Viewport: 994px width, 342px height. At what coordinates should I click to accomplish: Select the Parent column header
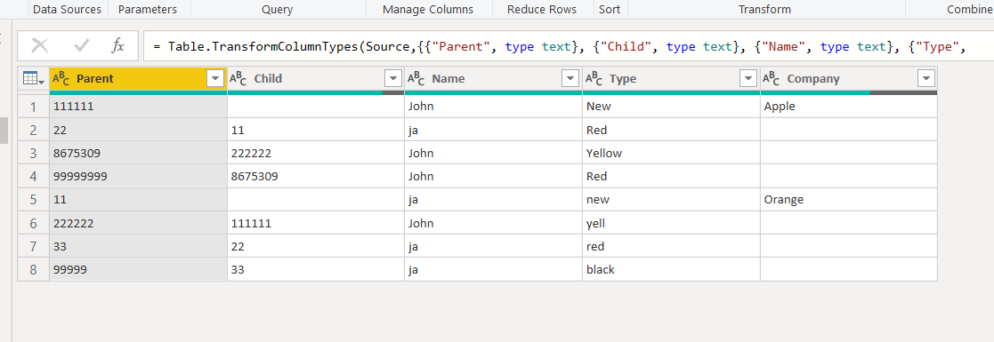click(x=138, y=78)
